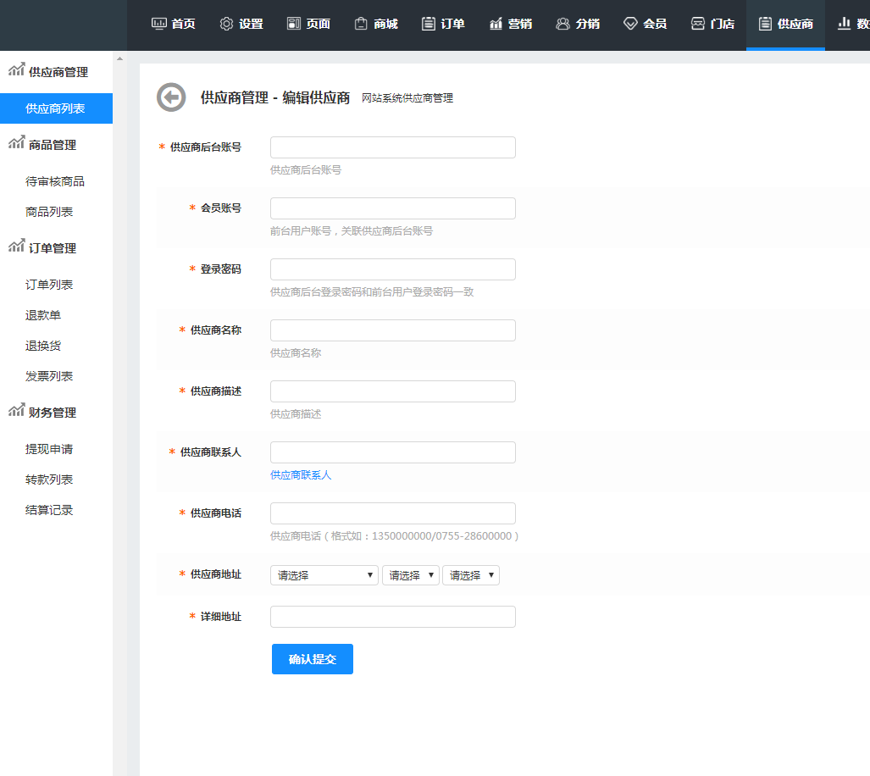Screen dimensions: 870x776
Task: Click the 营销 chart icon
Action: [496, 24]
